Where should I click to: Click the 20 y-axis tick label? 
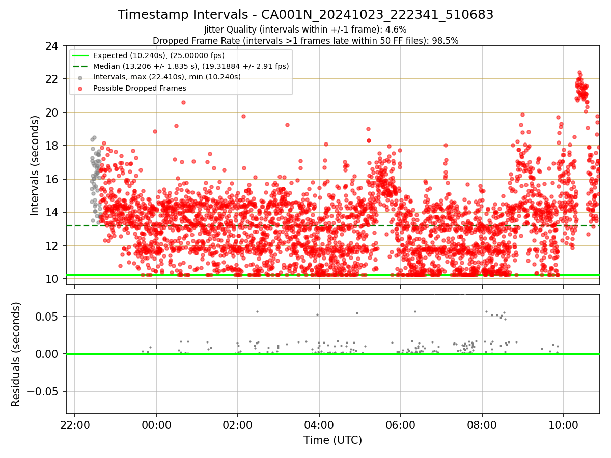click(x=52, y=112)
